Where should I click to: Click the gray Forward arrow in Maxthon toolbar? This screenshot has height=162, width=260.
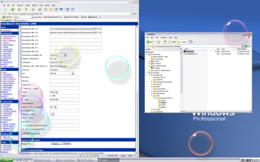pos(19,9)
